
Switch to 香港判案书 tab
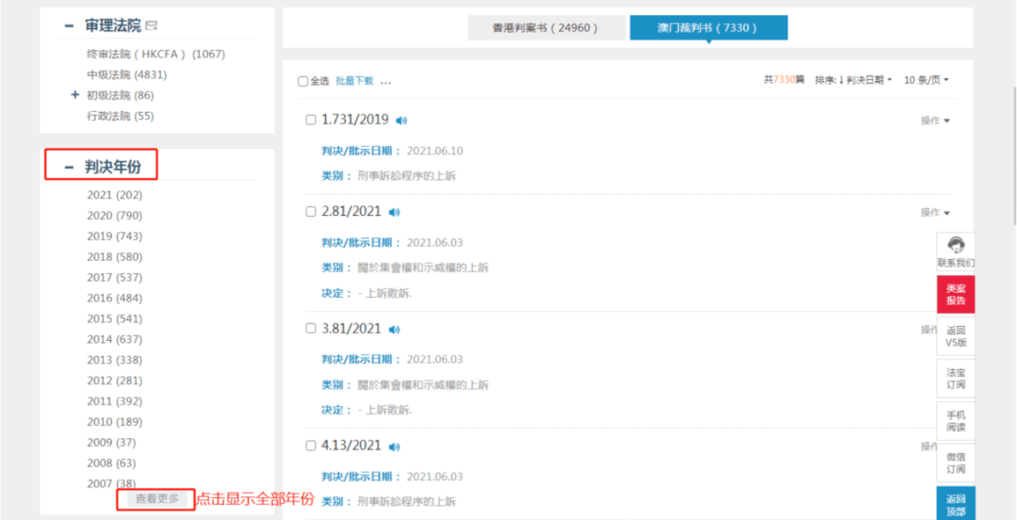(546, 28)
